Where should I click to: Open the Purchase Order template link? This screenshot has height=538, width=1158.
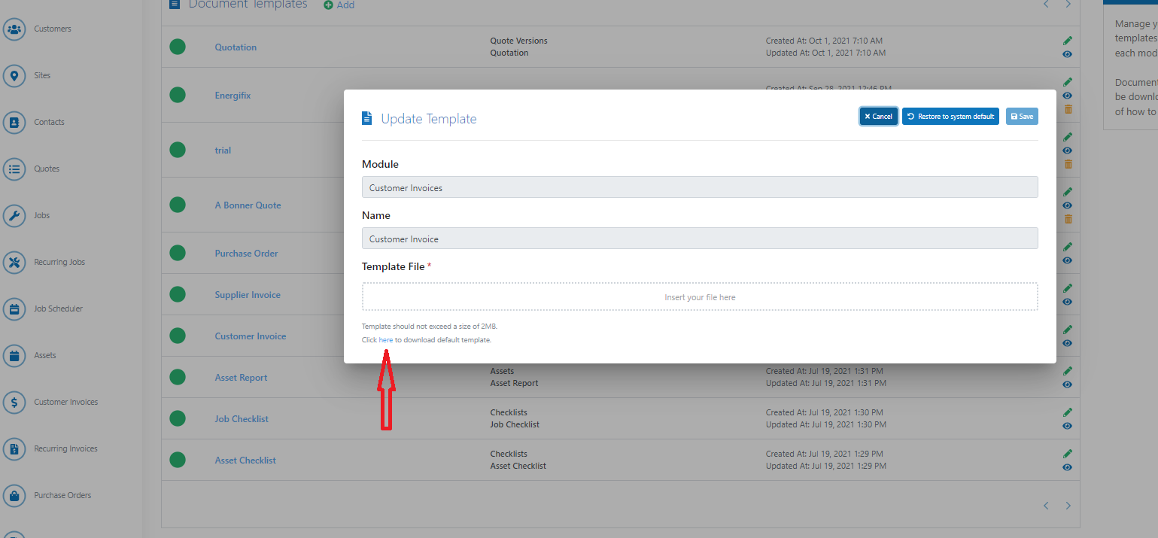click(x=246, y=254)
